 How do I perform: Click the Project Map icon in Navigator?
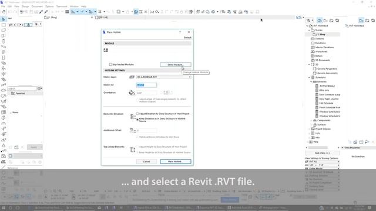click(320, 21)
